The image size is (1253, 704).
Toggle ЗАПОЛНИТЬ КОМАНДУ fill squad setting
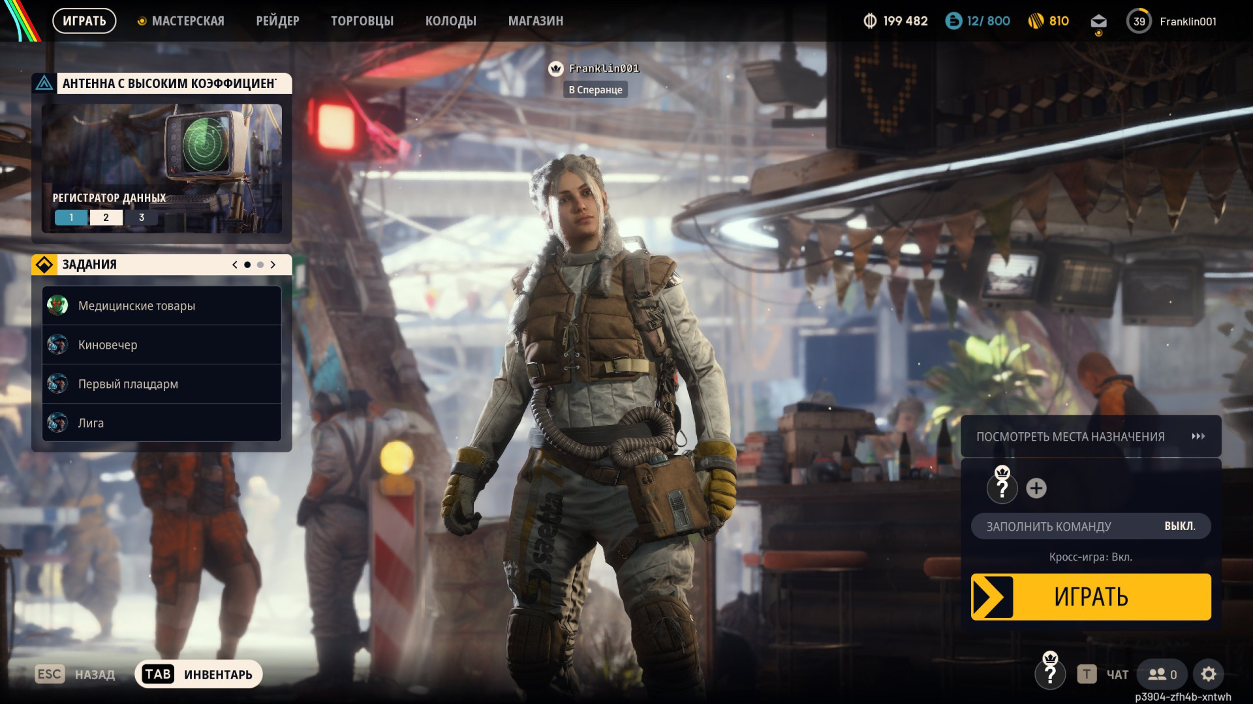1091,526
